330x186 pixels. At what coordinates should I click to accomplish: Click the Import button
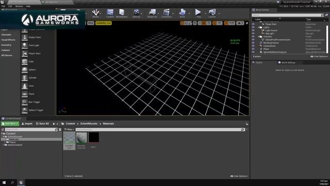(x=27, y=124)
